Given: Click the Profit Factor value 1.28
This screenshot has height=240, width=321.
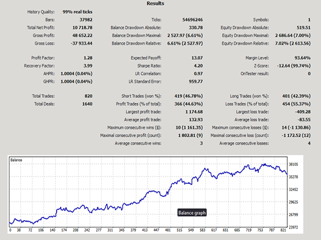Looking at the screenshot, I should tap(88, 58).
